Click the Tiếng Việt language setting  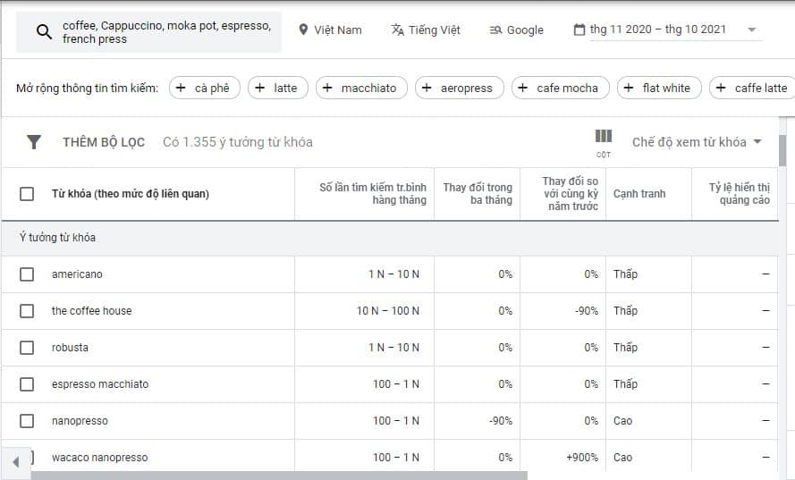[x=426, y=29]
